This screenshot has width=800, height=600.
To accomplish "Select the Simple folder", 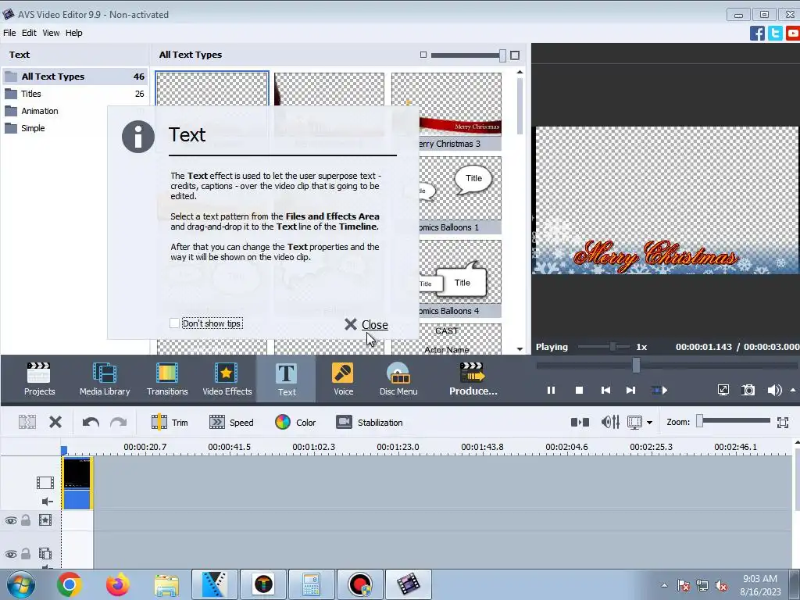I will pos(75,129).
